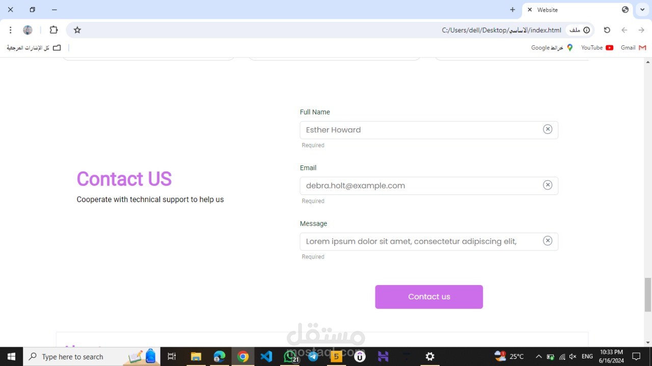This screenshot has width=652, height=366.
Task: Go forward using the browser forward arrow
Action: [x=624, y=30]
